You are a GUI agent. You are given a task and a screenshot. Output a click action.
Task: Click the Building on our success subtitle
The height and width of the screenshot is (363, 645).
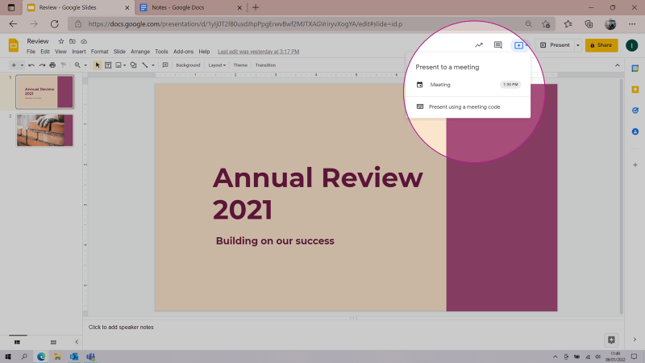(275, 240)
